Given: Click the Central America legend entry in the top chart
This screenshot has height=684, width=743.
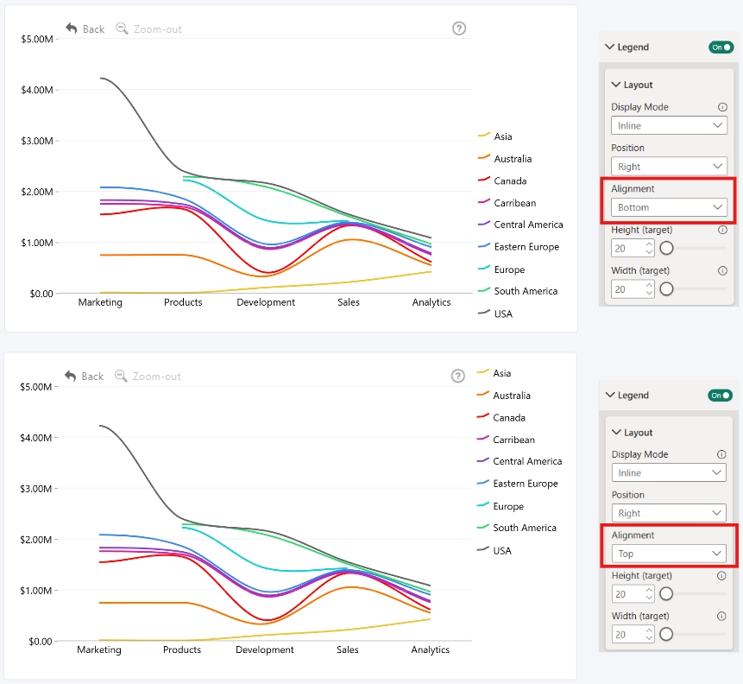Looking at the screenshot, I should click(520, 225).
